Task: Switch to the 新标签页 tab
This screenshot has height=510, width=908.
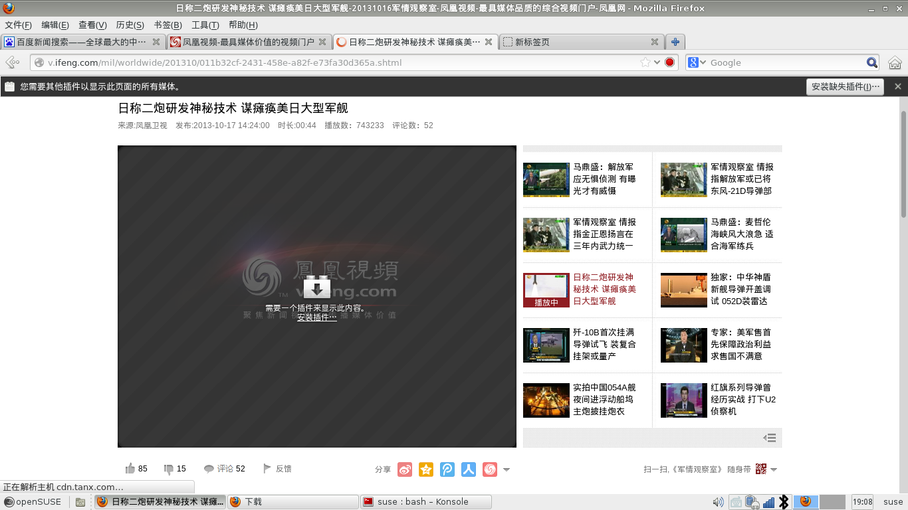Action: [582, 42]
